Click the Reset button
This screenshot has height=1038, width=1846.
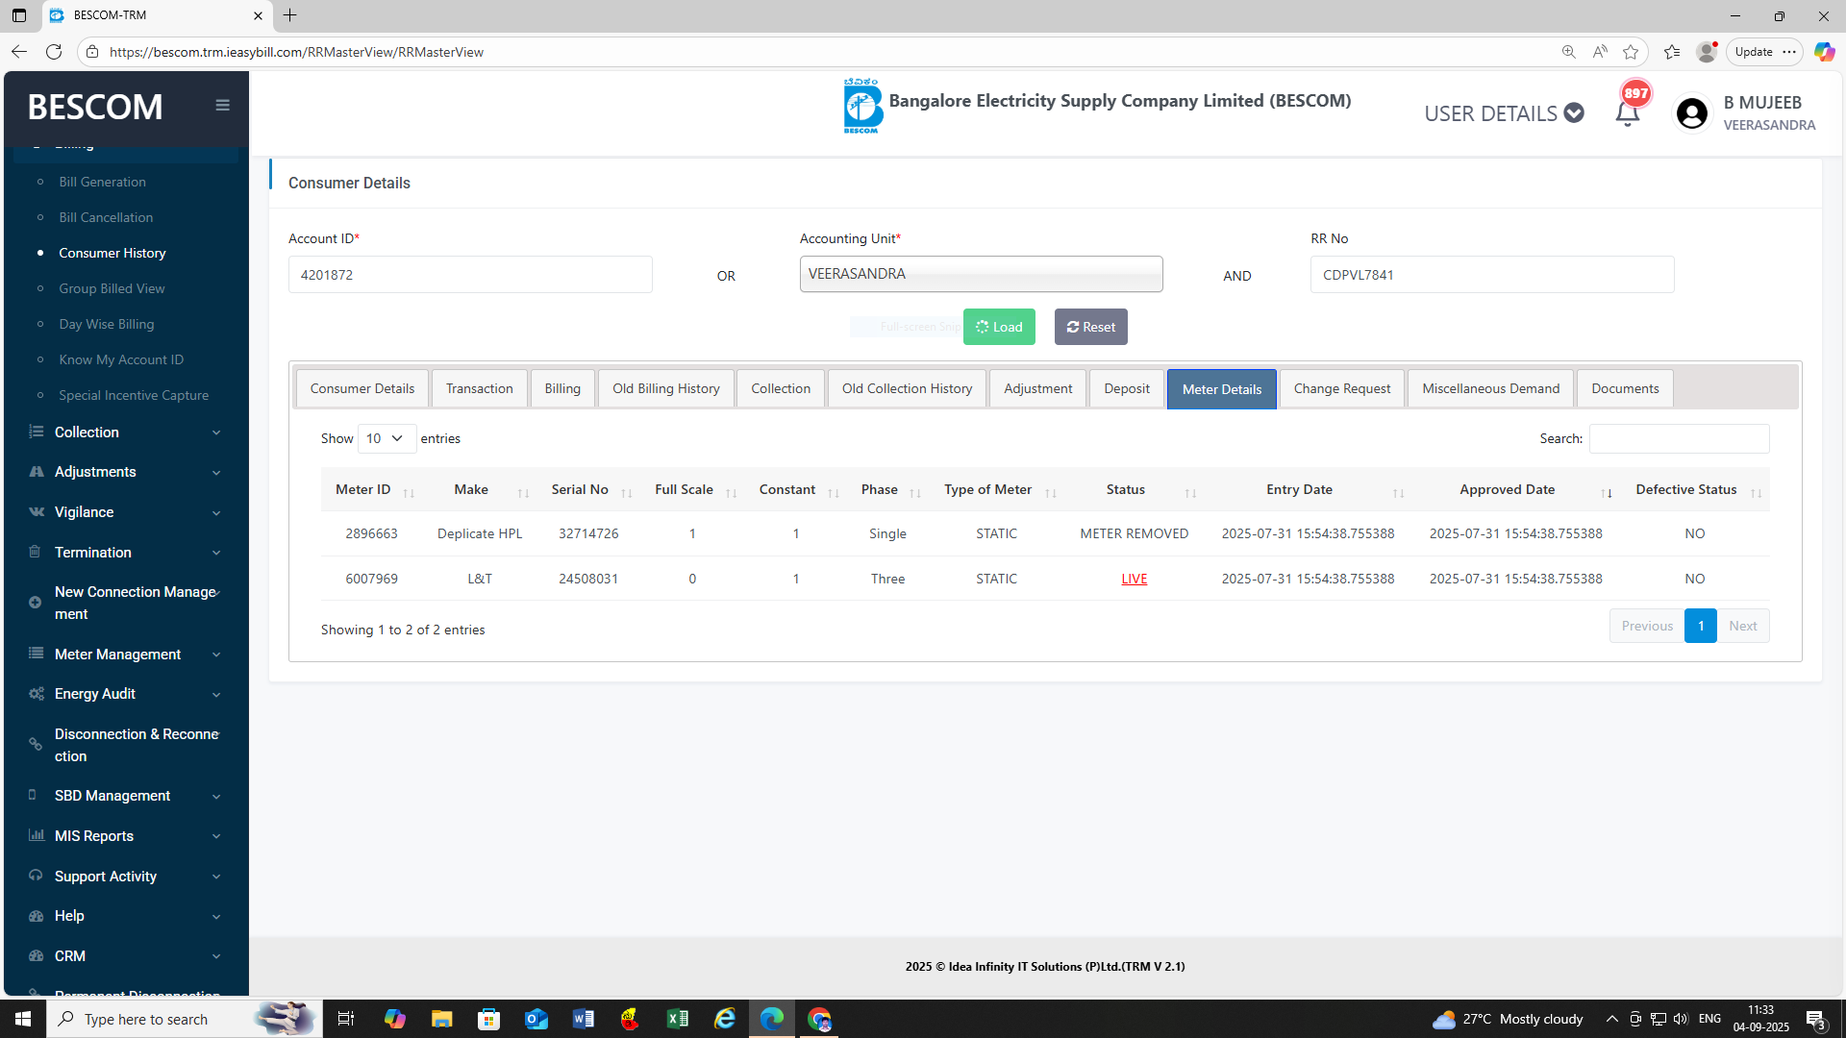point(1090,327)
